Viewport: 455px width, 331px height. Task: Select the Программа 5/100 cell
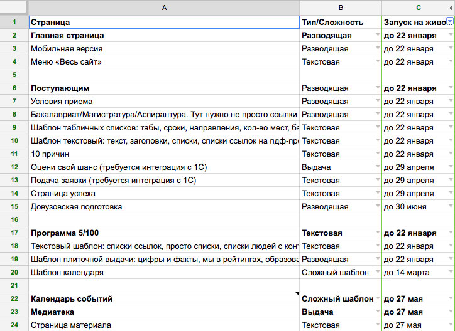click(x=163, y=233)
